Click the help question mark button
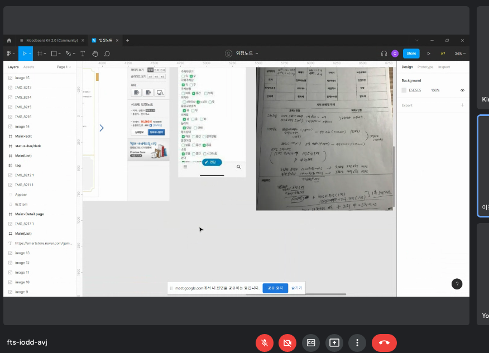Image resolution: width=489 pixels, height=353 pixels. tap(457, 284)
